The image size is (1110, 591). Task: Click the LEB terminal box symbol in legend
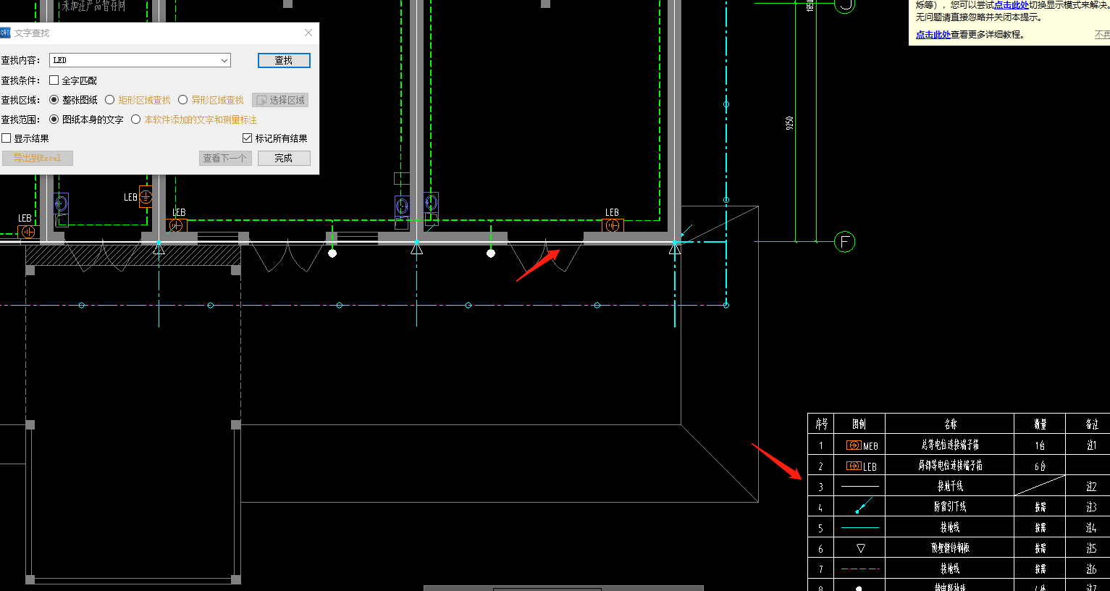[x=854, y=466]
